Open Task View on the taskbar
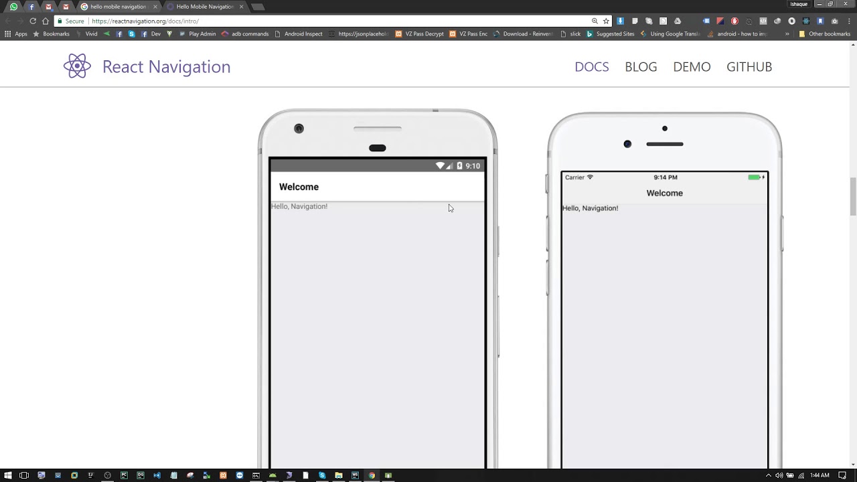Screen dimensions: 857x482 coord(24,475)
